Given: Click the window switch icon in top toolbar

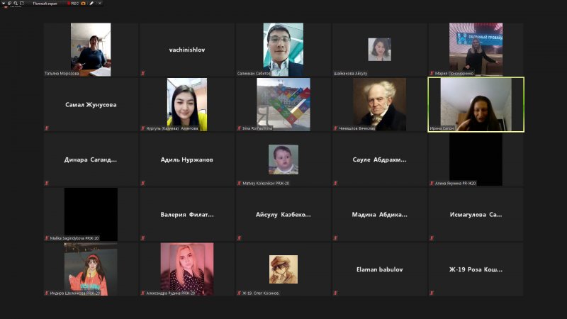Looking at the screenshot, I should (9, 4).
